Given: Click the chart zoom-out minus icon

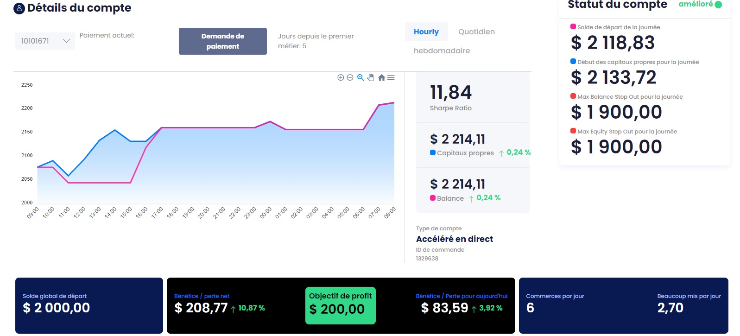Looking at the screenshot, I should 350,78.
